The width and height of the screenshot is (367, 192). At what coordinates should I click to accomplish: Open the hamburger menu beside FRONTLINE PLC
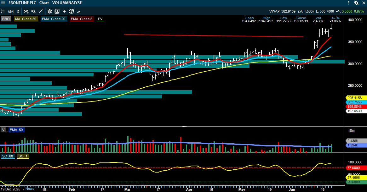[3, 3]
